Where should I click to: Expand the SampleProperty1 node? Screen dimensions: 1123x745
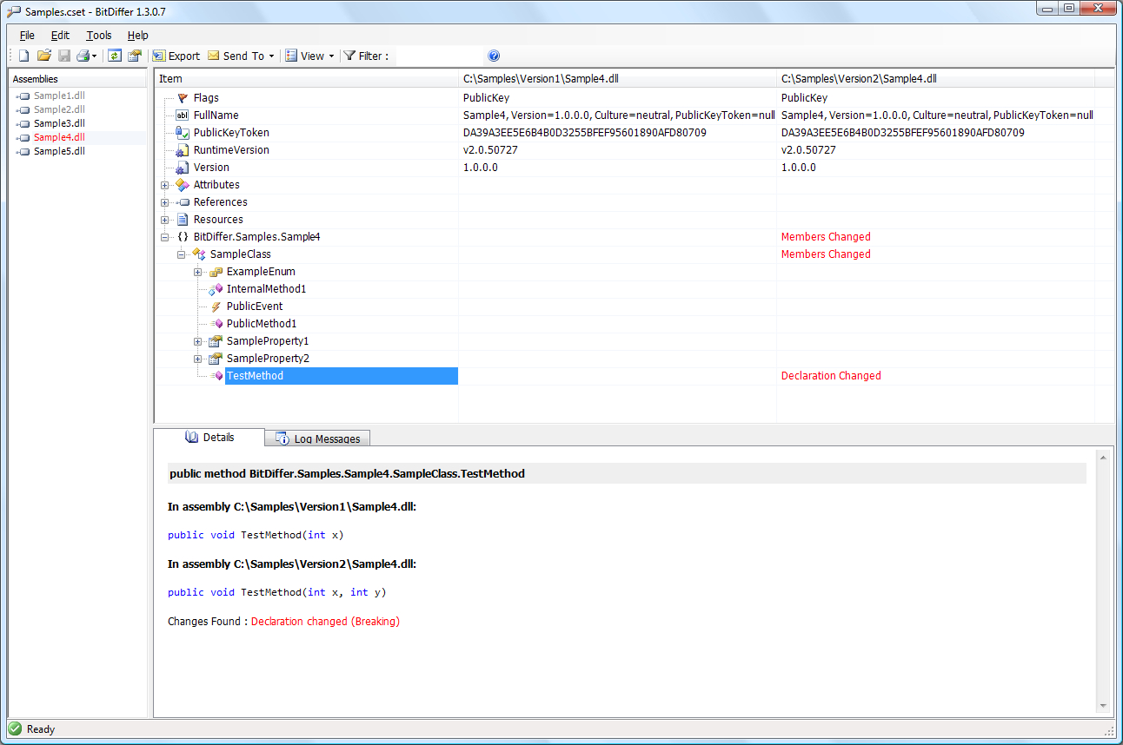click(198, 341)
